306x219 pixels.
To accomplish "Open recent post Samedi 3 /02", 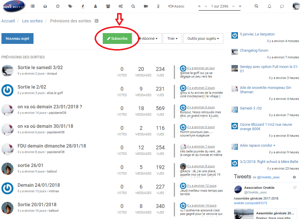I will [251, 108].
